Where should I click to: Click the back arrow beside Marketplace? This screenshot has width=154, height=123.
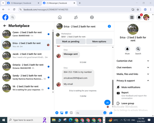[x=5, y=26]
